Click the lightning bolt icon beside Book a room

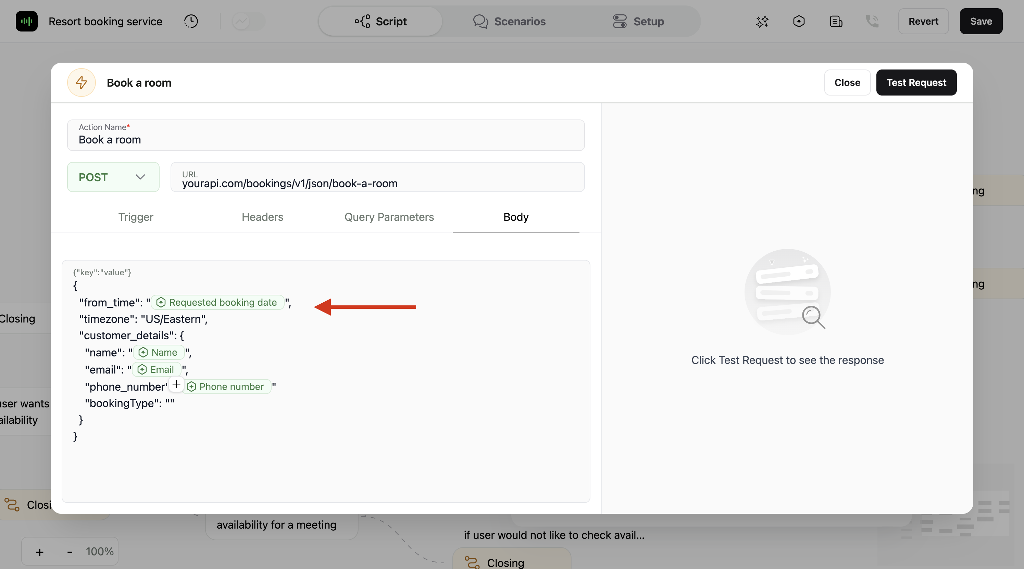coord(81,82)
